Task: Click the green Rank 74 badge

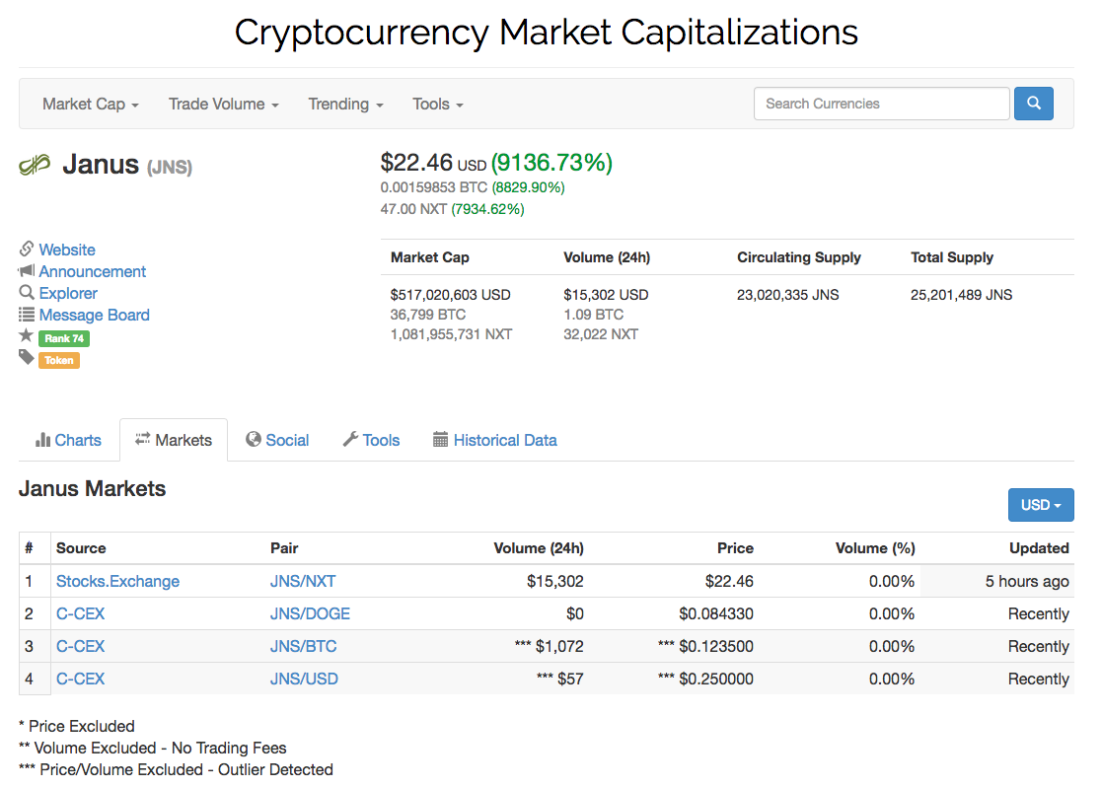Action: pos(64,338)
